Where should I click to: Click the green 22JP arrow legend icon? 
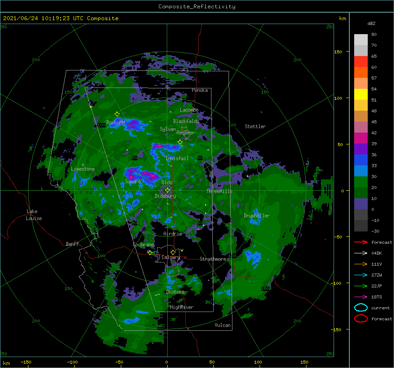[x=361, y=286]
